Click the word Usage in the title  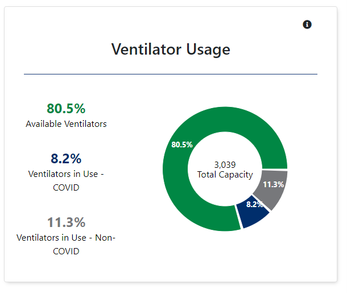coord(208,49)
